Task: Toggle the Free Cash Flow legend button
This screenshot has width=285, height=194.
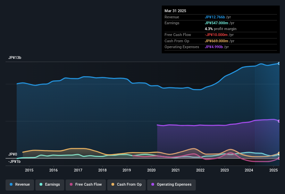Action: 86,185
